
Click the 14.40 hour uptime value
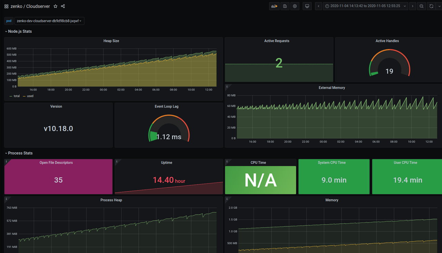(x=169, y=180)
